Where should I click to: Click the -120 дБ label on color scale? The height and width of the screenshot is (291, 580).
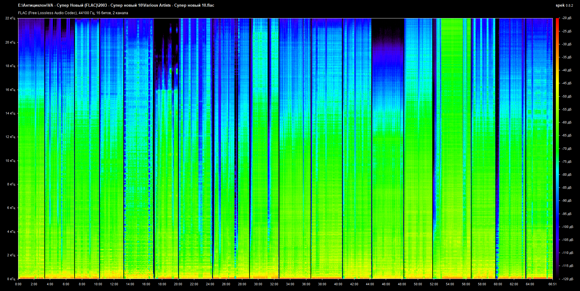567,279
